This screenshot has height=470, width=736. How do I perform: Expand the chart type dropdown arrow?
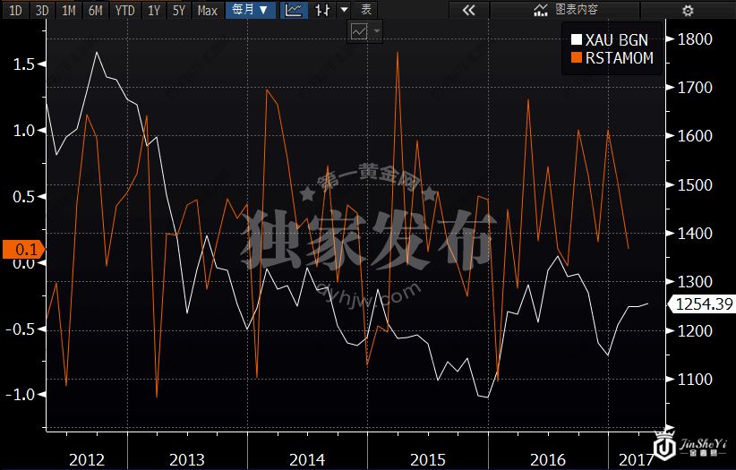[x=344, y=11]
